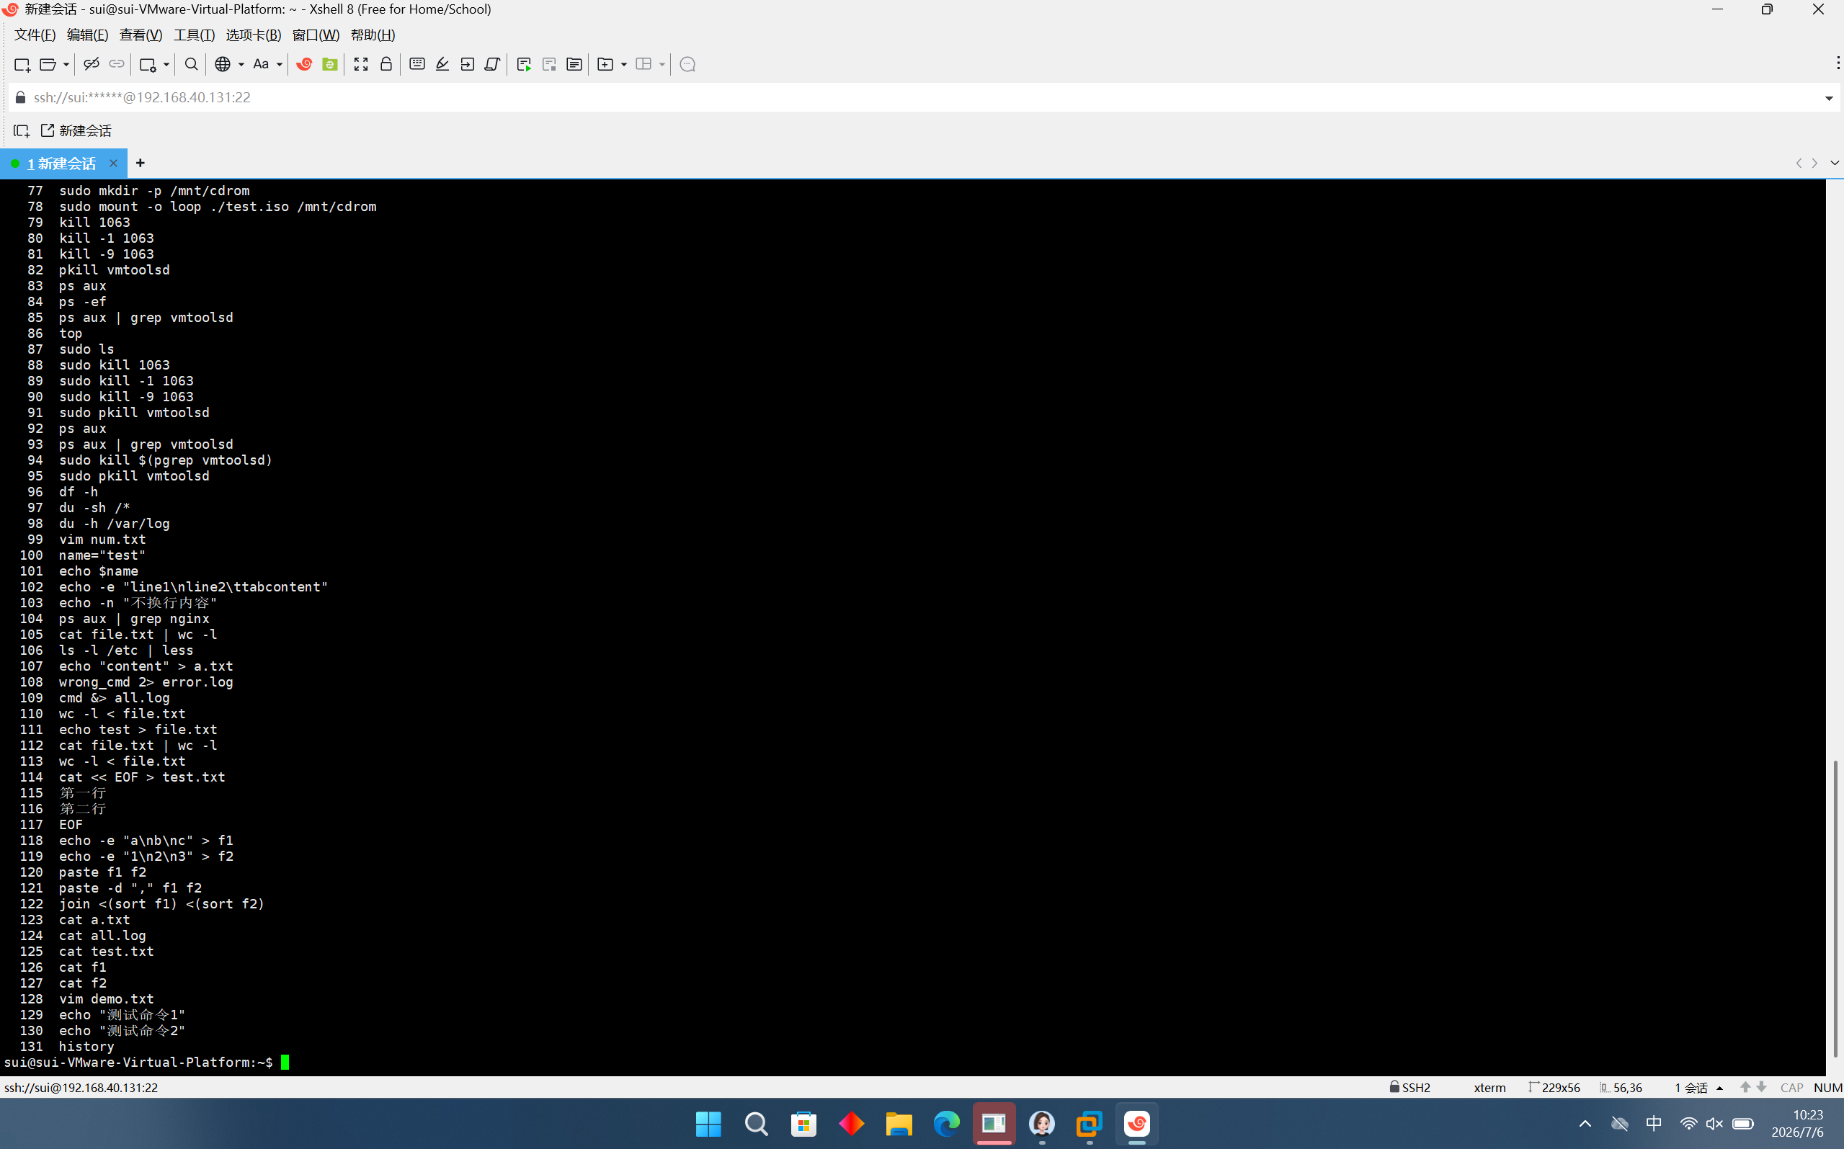Viewport: 1844px width, 1149px height.
Task: Show hidden tray icons chevron
Action: (x=1585, y=1124)
